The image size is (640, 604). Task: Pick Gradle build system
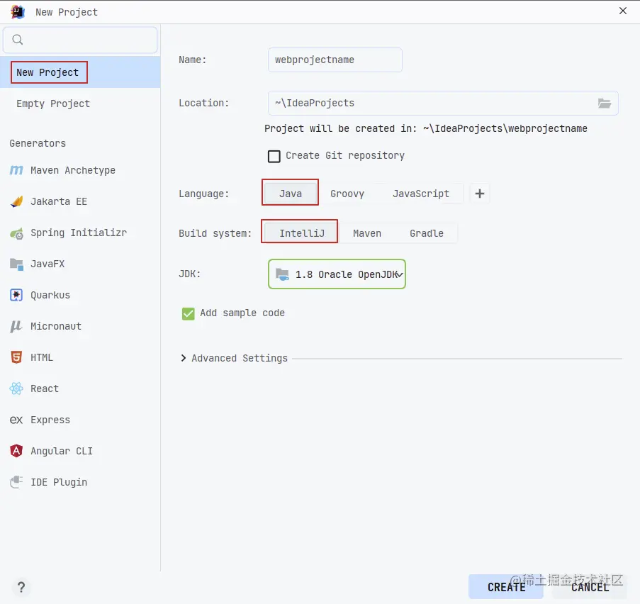[427, 233]
